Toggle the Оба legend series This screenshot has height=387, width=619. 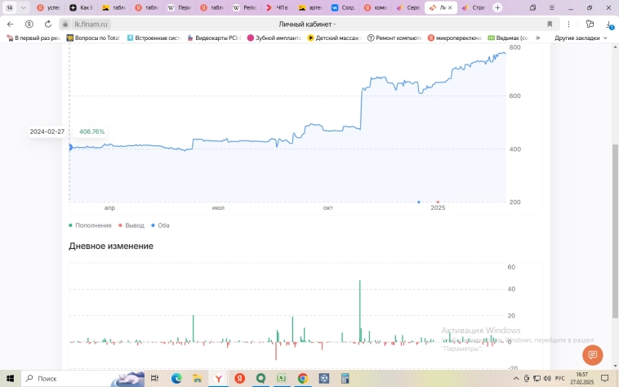pyautogui.click(x=159, y=225)
